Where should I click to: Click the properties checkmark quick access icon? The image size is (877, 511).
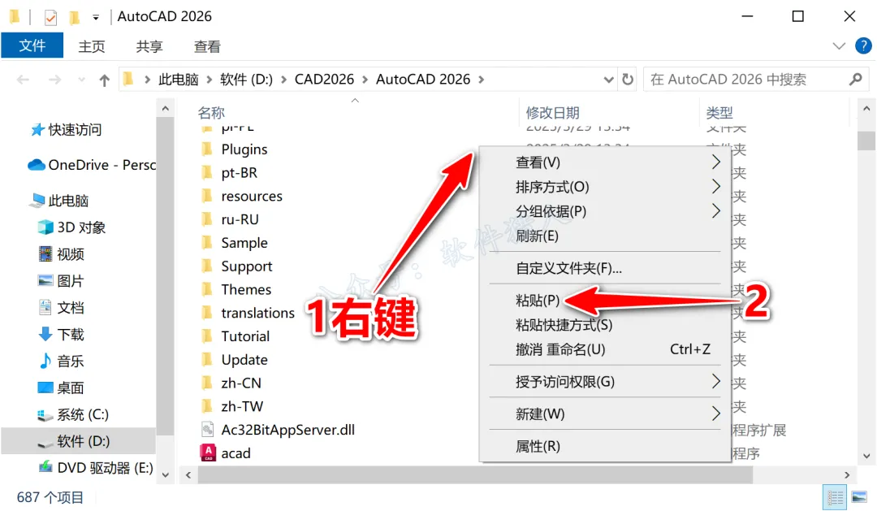tap(50, 17)
